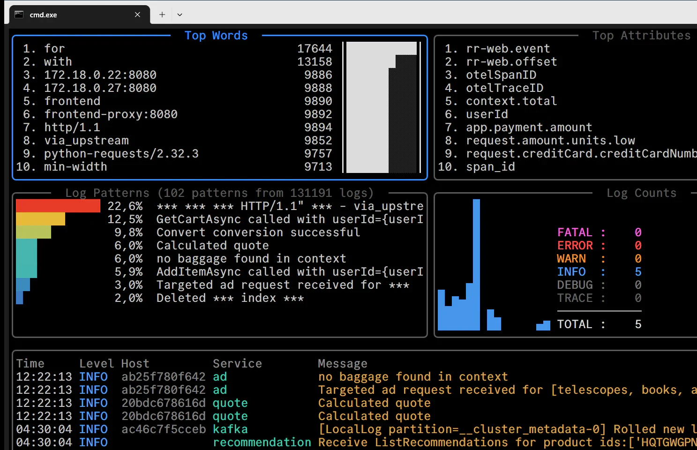Click attribute 'context.total'
This screenshot has height=450, width=697.
click(511, 101)
